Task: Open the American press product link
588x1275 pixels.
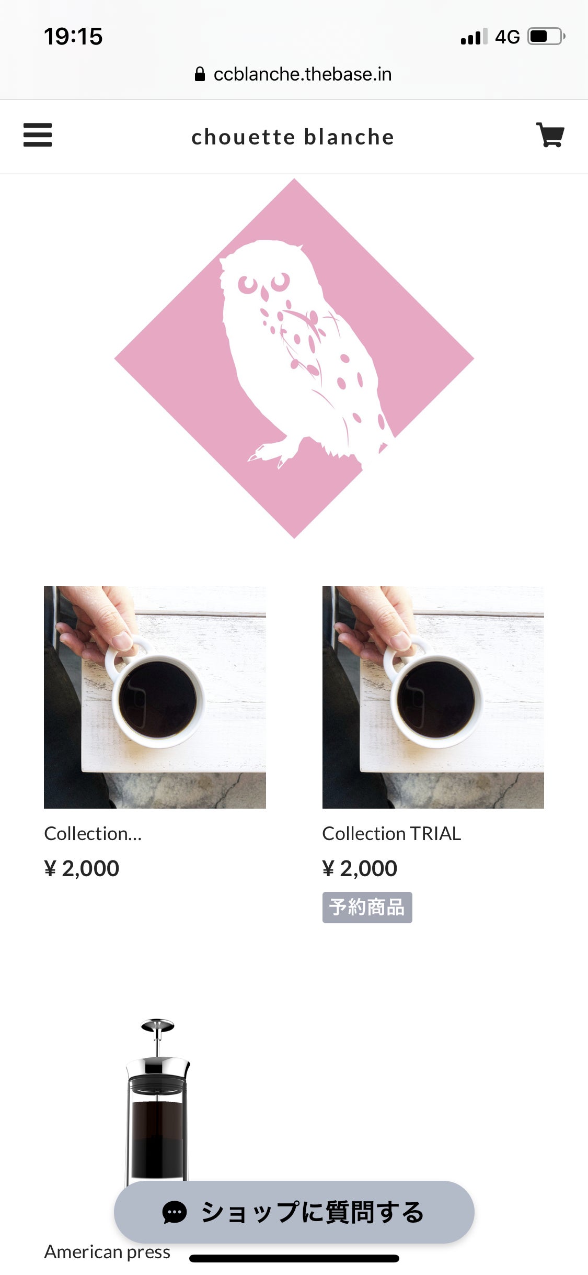Action: tap(107, 1252)
